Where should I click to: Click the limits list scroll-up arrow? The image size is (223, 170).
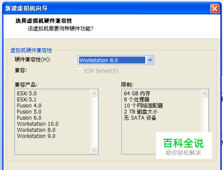pyautogui.click(x=205, y=93)
